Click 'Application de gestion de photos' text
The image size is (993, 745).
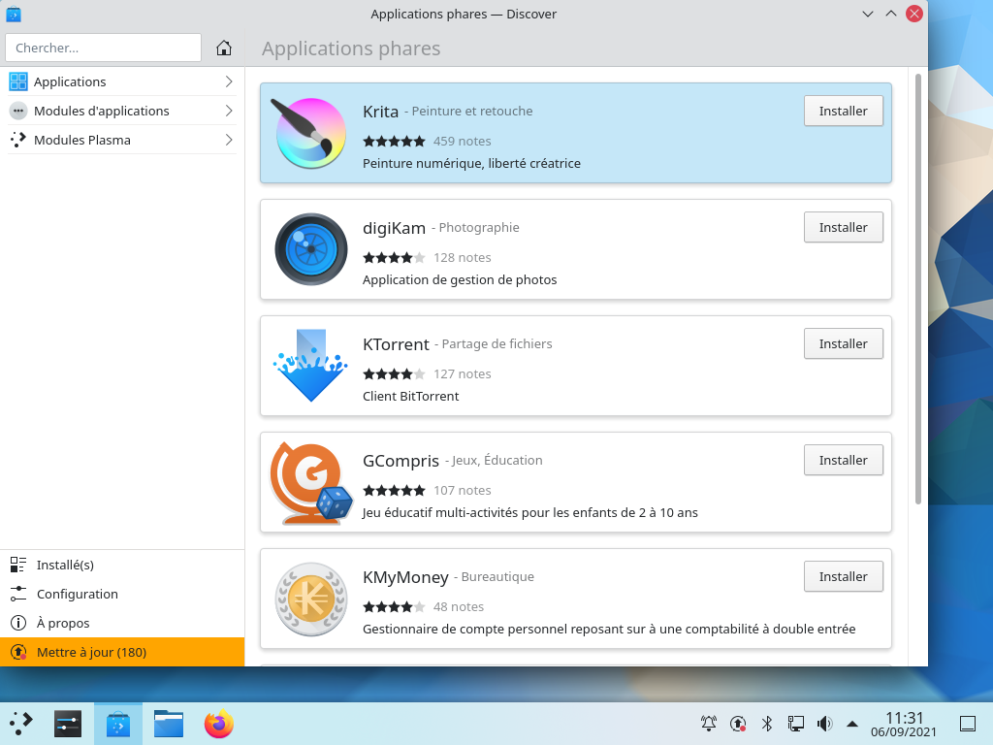(x=460, y=280)
